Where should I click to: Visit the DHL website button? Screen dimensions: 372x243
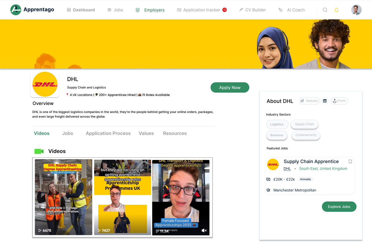(x=309, y=101)
